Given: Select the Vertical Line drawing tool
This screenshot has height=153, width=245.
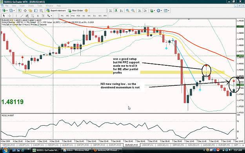Looking at the screenshot, I should 16,16.
